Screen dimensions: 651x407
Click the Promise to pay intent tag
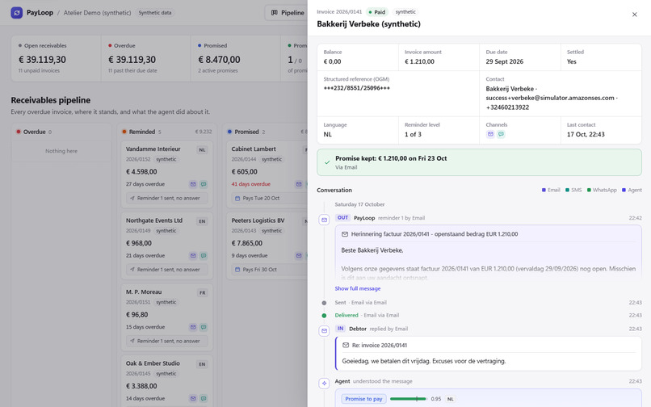click(x=363, y=399)
